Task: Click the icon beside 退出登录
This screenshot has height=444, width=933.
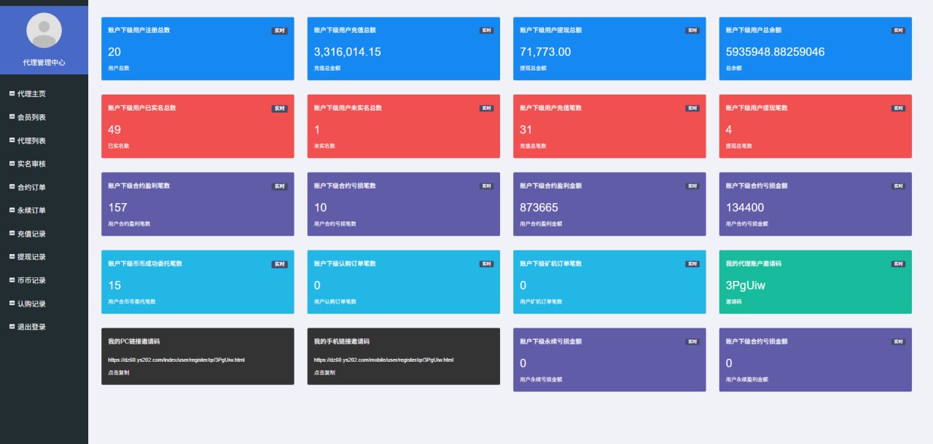Action: pos(12,327)
